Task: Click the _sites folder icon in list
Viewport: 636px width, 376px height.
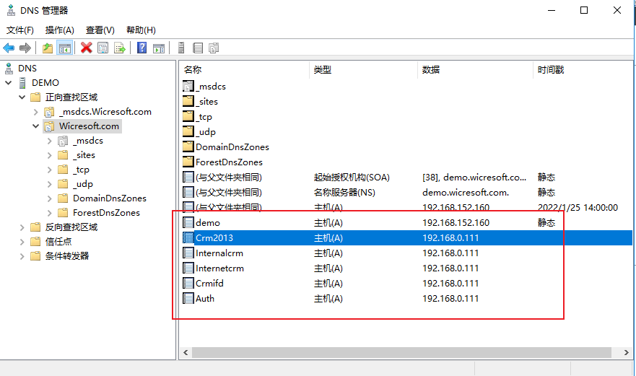Action: tap(188, 101)
